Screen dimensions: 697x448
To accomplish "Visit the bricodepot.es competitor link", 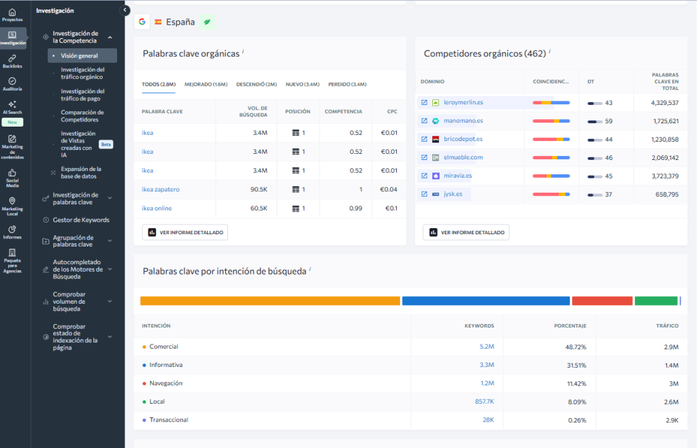I will [463, 139].
